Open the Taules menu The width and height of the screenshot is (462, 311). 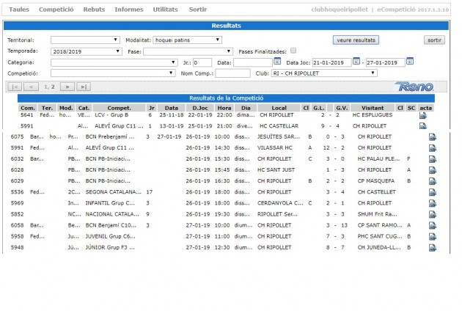[19, 10]
